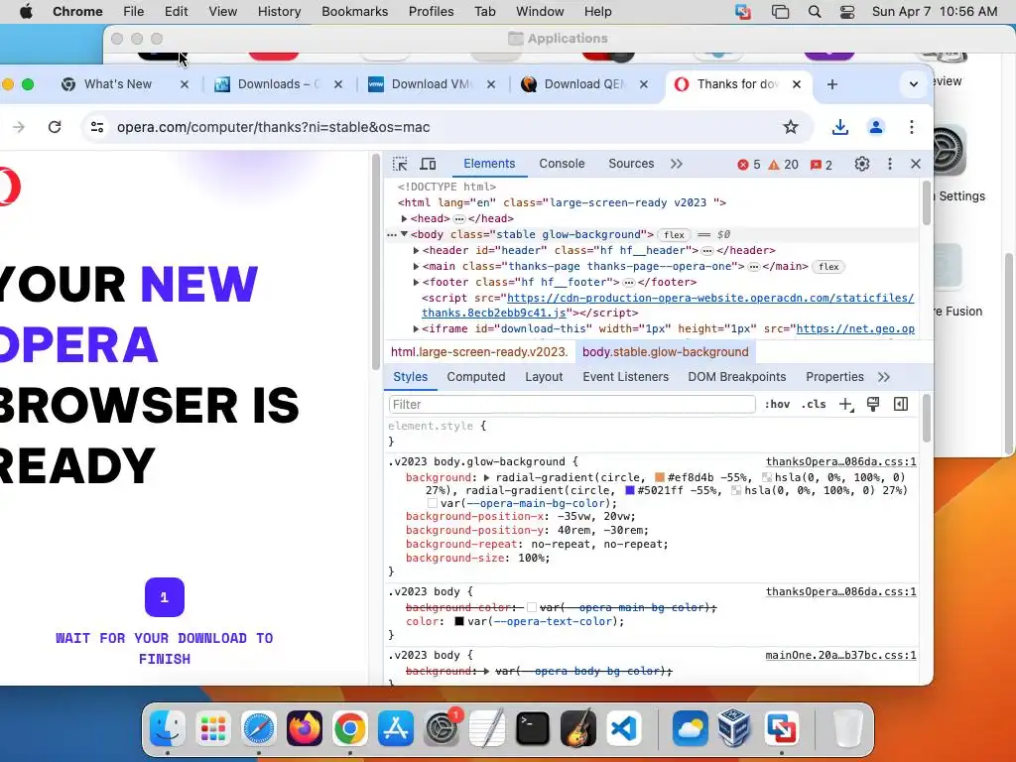Expand the head element node

(x=405, y=219)
